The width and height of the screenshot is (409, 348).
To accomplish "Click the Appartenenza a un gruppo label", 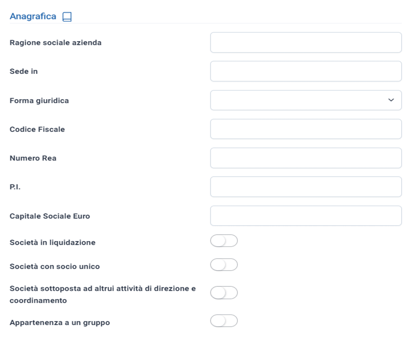I will [60, 323].
